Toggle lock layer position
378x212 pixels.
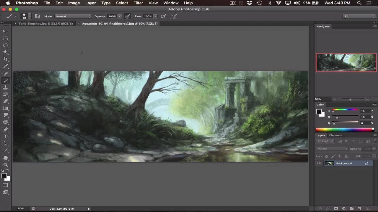pos(339,156)
